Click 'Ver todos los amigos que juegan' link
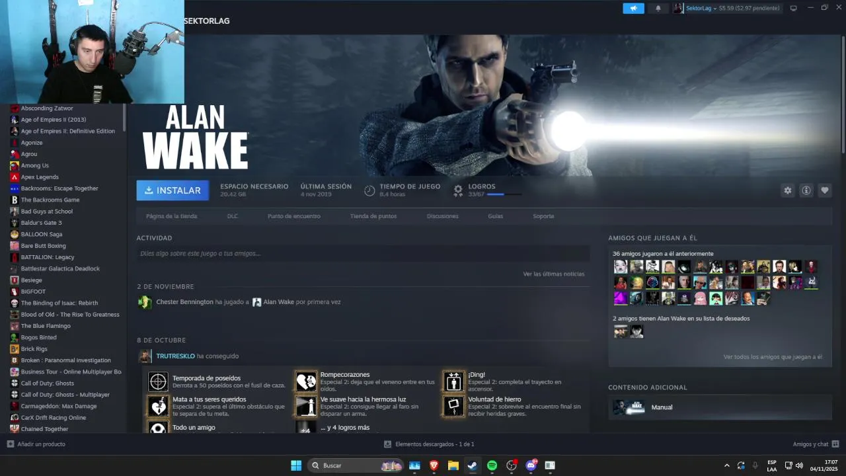 coord(773,357)
